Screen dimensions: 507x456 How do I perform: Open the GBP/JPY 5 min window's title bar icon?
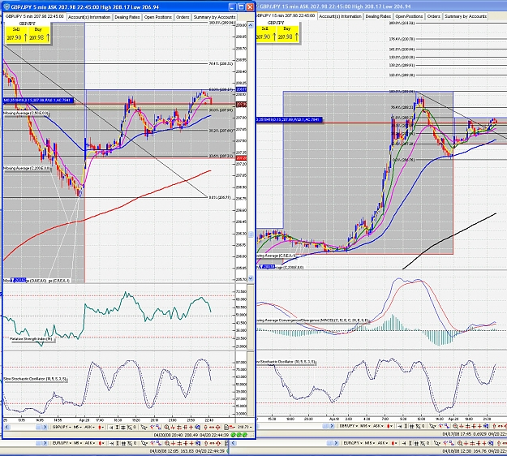[x=6, y=6]
